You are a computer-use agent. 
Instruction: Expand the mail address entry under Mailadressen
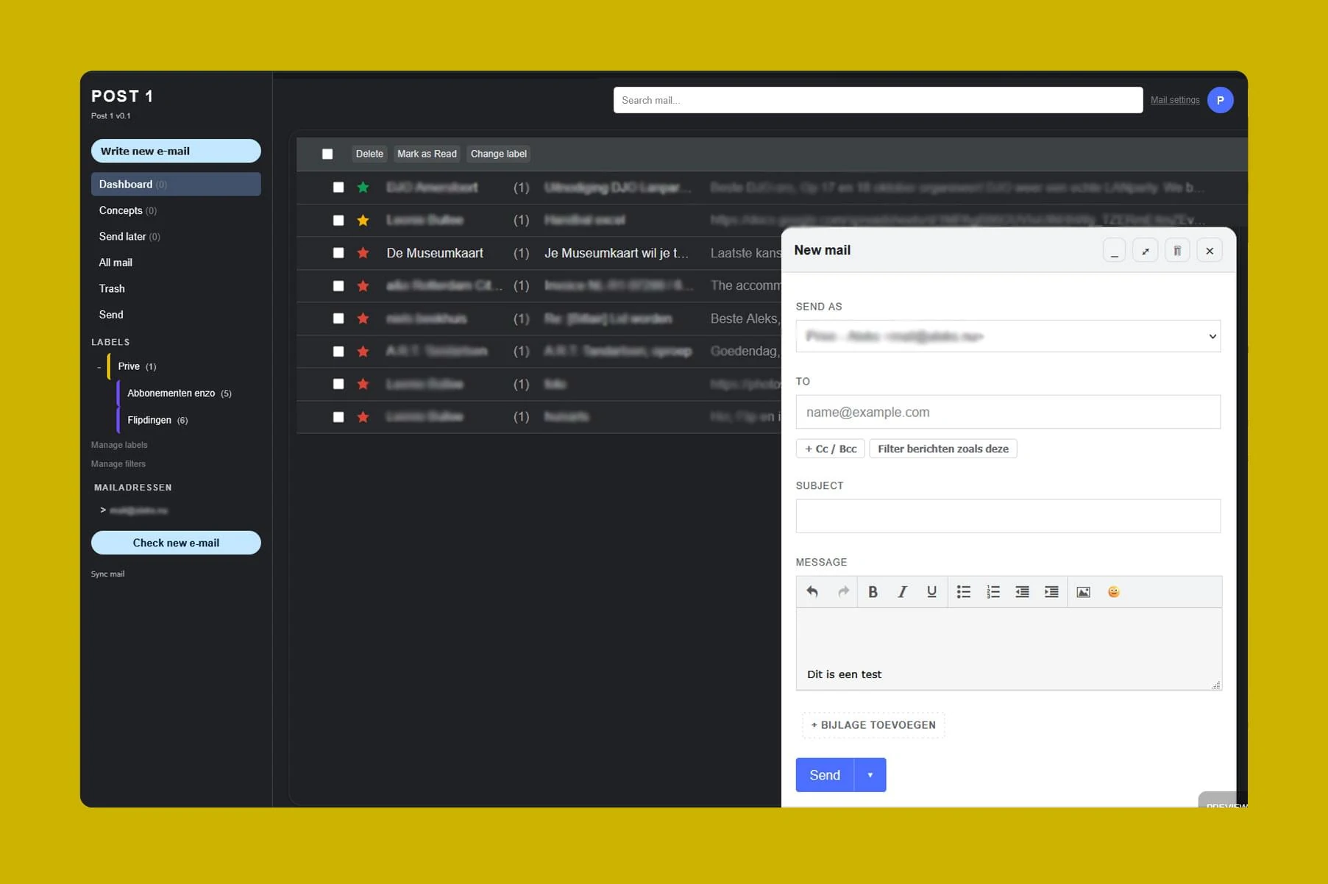103,510
